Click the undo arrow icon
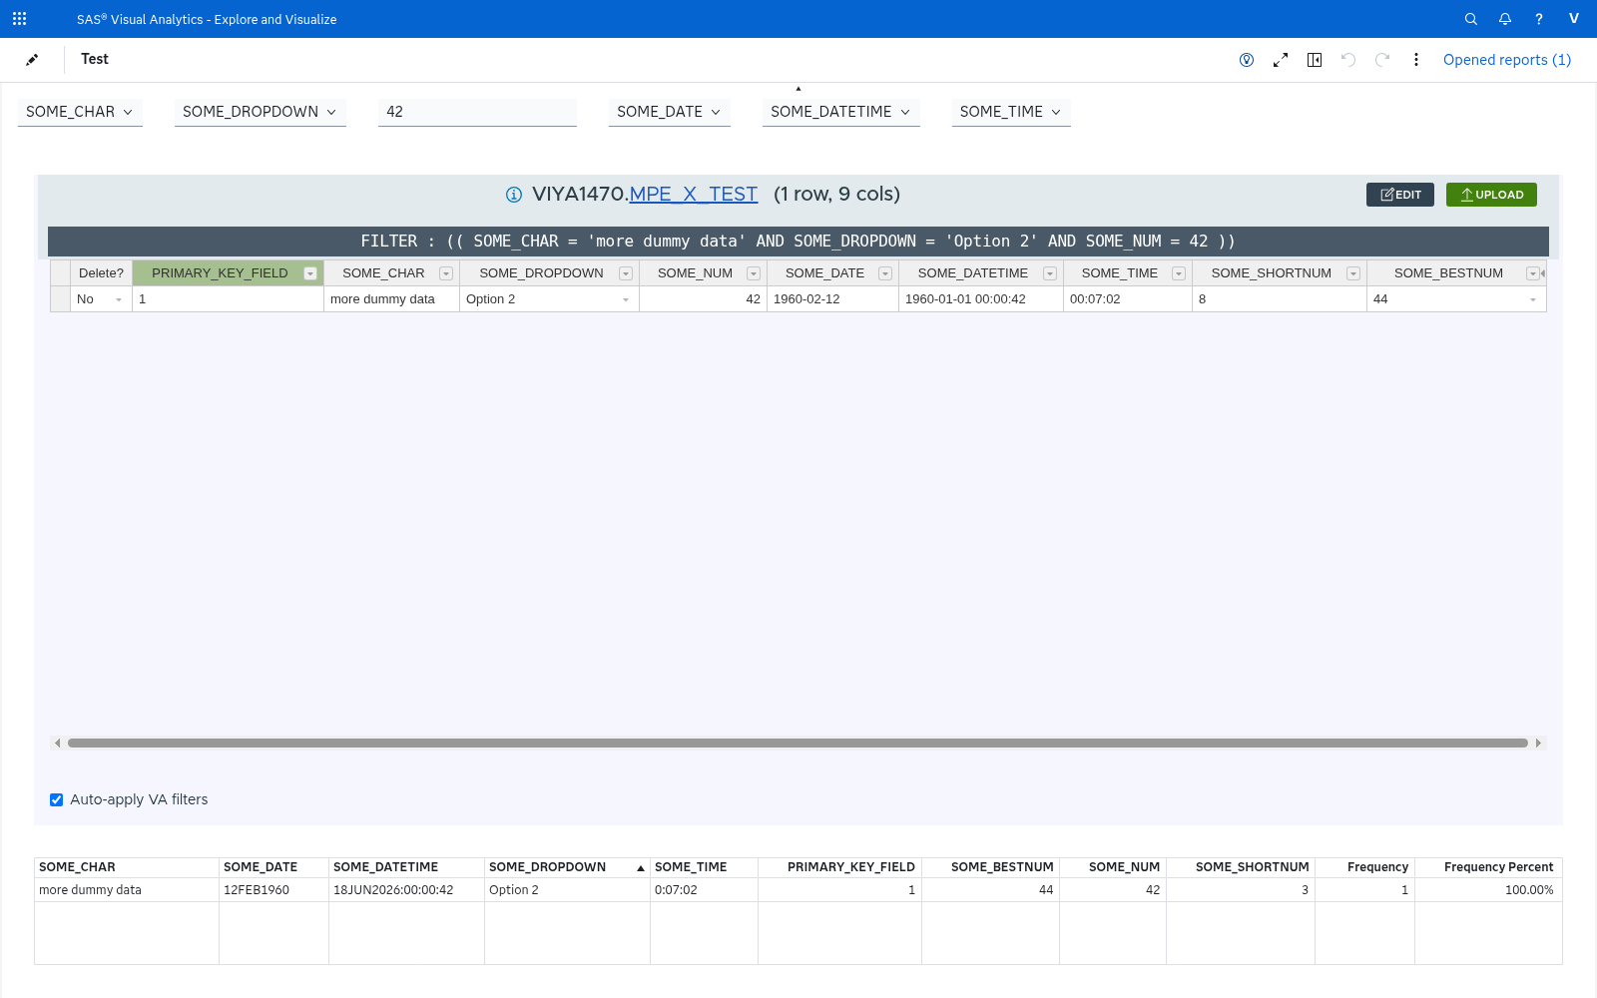1597x998 pixels. 1348,60
